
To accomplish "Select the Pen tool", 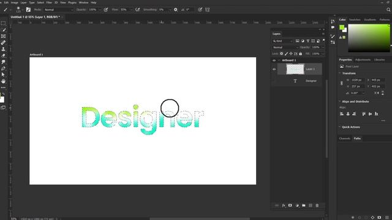I will 3,68.
